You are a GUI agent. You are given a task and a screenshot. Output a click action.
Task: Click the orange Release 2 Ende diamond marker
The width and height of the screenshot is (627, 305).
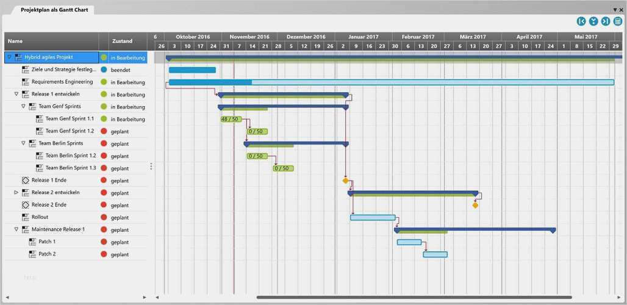click(x=475, y=205)
